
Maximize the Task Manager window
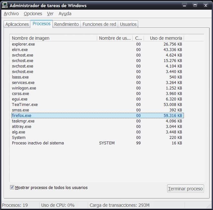[195, 5]
